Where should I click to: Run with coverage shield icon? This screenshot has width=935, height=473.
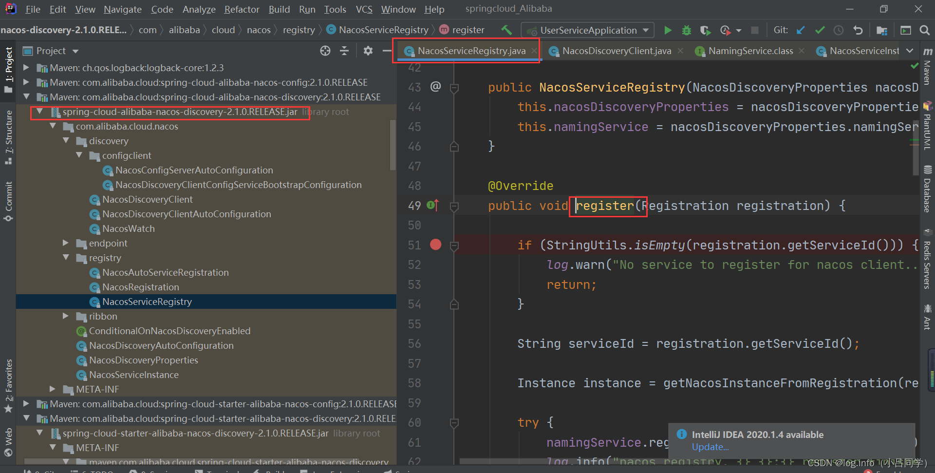click(705, 30)
